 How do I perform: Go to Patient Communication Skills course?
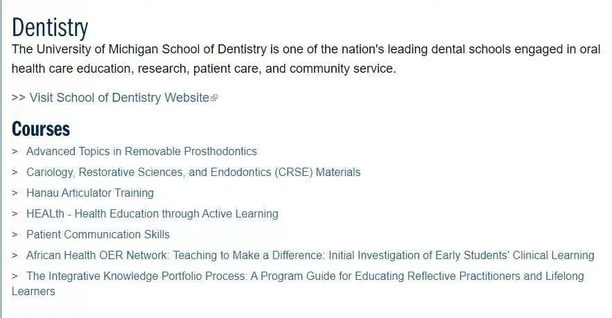(98, 234)
